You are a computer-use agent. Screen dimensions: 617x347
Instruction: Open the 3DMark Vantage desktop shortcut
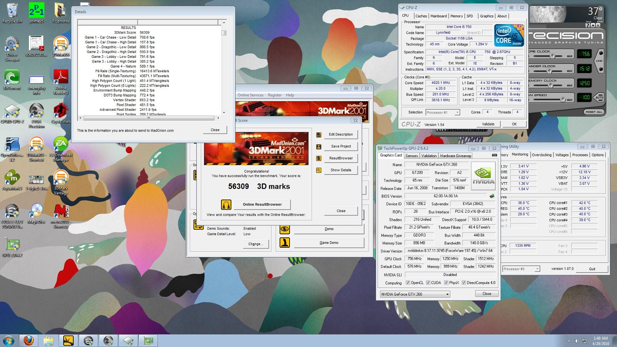pos(61,183)
